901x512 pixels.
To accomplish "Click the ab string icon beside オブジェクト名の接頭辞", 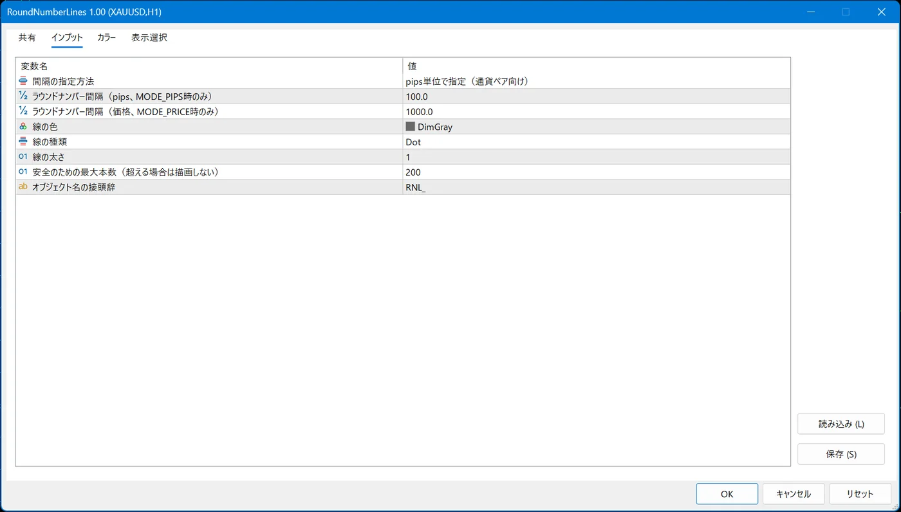I will coord(23,187).
